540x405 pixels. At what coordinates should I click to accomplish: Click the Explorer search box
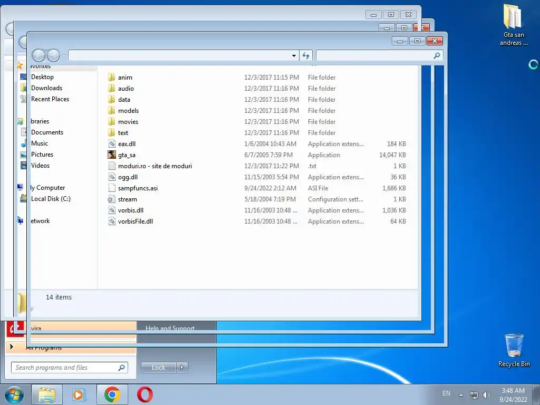379,55
